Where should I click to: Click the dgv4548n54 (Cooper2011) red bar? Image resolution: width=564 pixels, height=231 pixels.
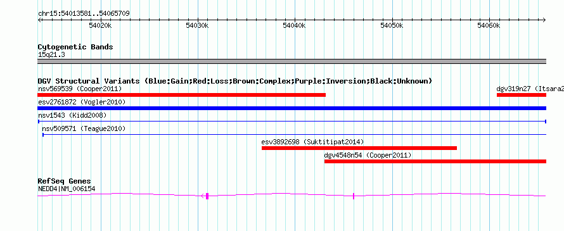pos(435,161)
